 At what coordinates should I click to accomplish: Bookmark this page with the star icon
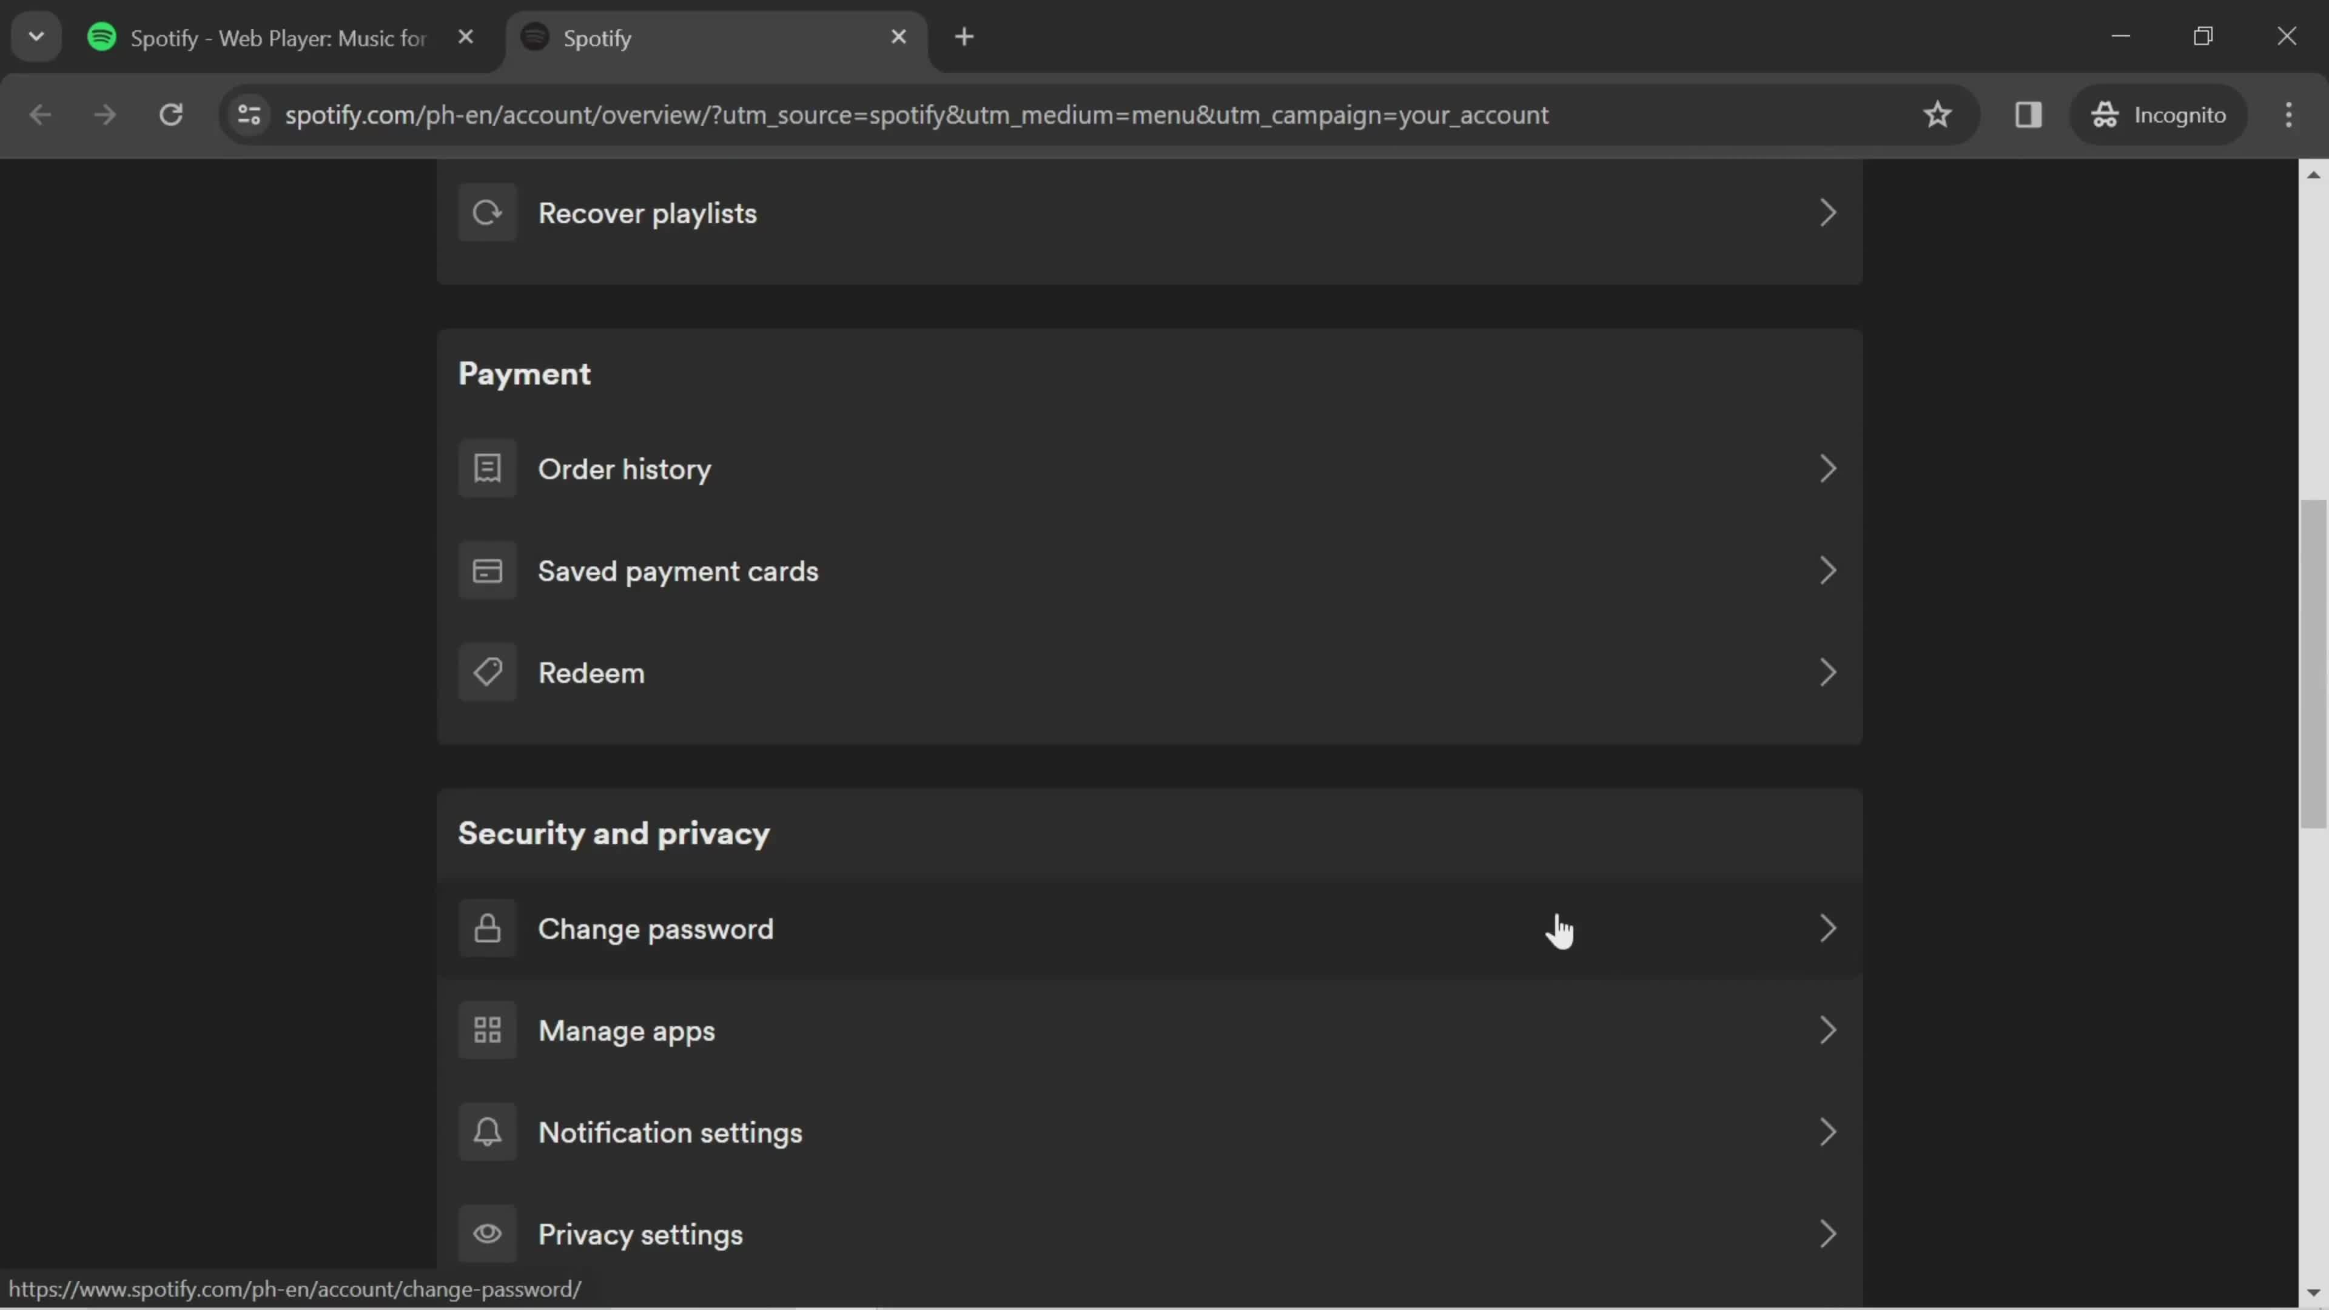[x=1937, y=115]
